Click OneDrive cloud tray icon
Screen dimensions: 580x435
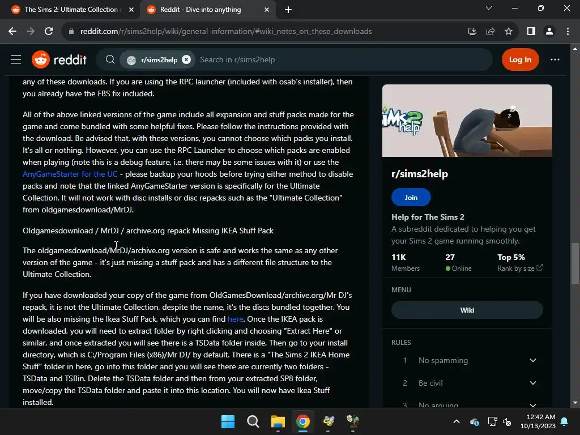pos(475,421)
